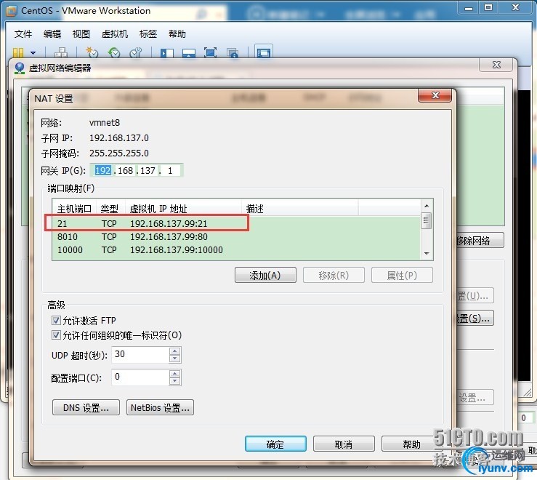Screen dimensions: 537x480
Task: Click the pause virtual machine toolbar icon
Action: click(x=18, y=52)
